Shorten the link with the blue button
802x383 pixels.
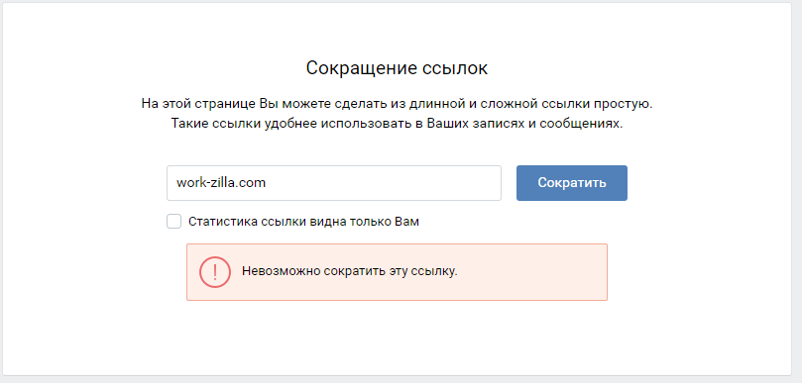tap(572, 183)
